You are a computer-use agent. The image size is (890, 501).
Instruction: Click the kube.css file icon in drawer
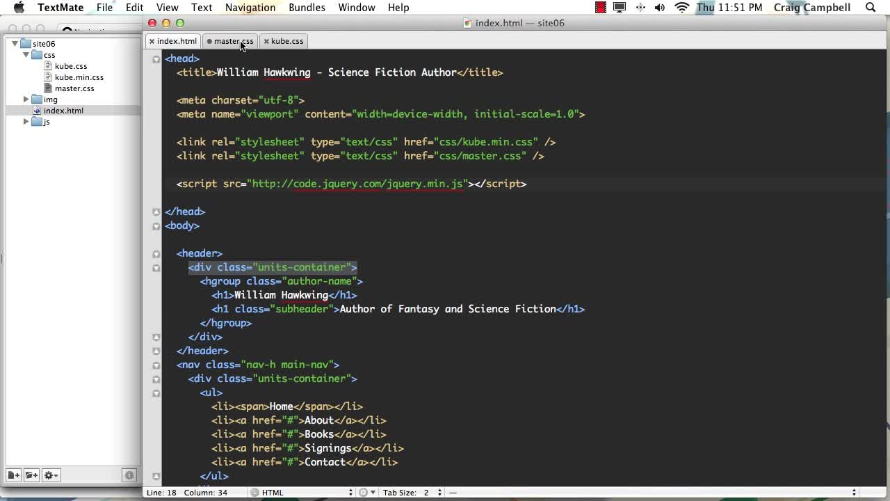(x=48, y=66)
